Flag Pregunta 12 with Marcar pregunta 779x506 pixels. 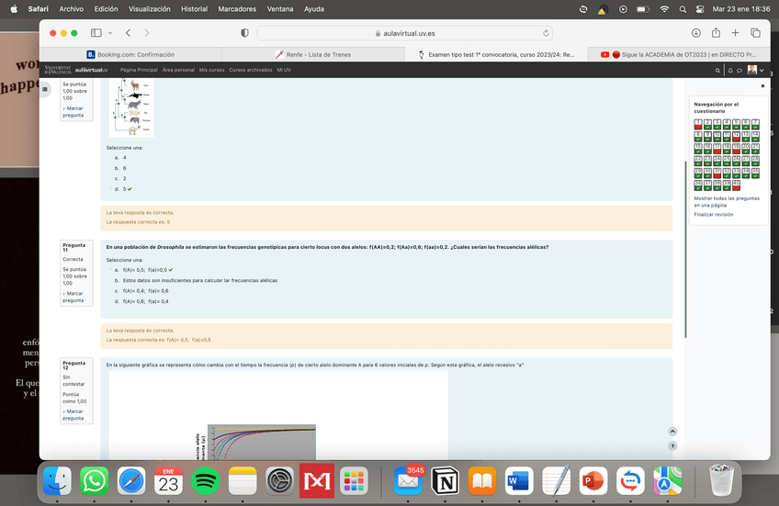coord(73,415)
